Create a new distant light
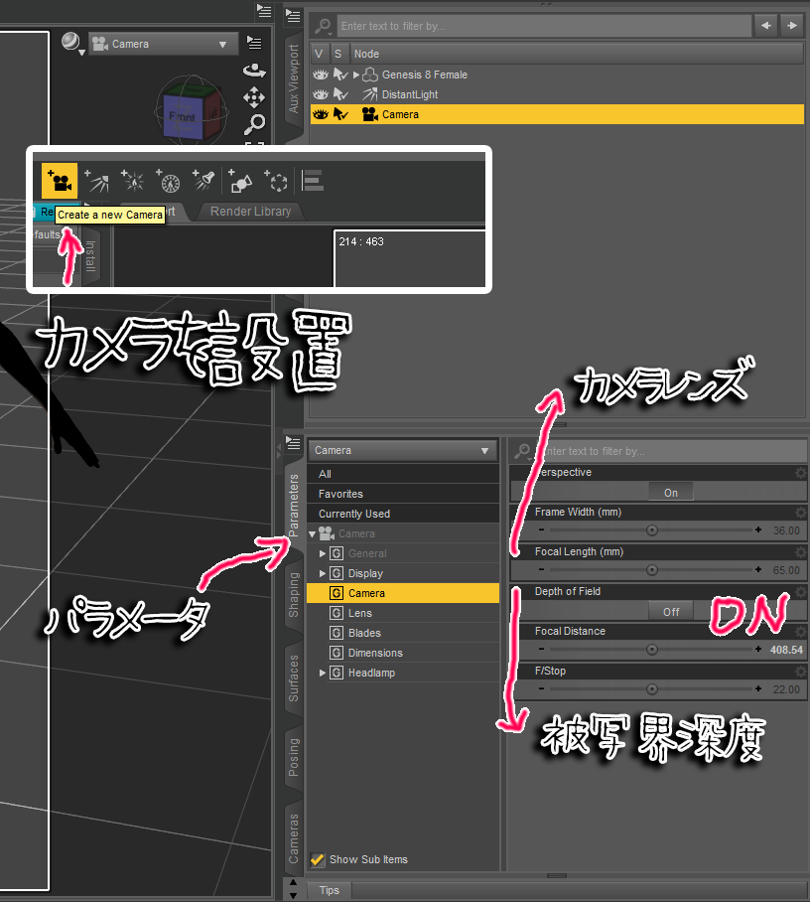Viewport: 810px width, 902px height. pos(96,181)
